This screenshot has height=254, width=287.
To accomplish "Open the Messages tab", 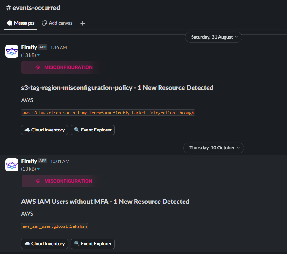I will (x=20, y=23).
